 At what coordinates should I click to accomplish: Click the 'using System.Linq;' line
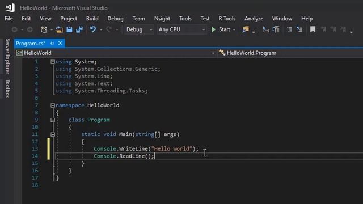click(x=84, y=76)
